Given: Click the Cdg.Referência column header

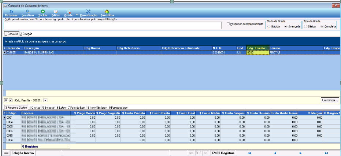Looking at the screenshot, I should [139, 48].
